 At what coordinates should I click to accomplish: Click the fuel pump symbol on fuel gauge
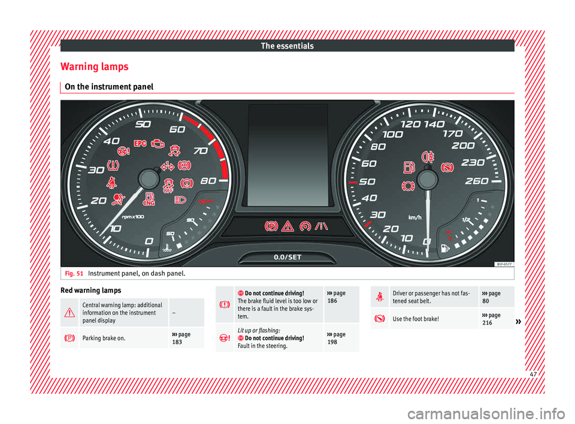[x=445, y=248]
